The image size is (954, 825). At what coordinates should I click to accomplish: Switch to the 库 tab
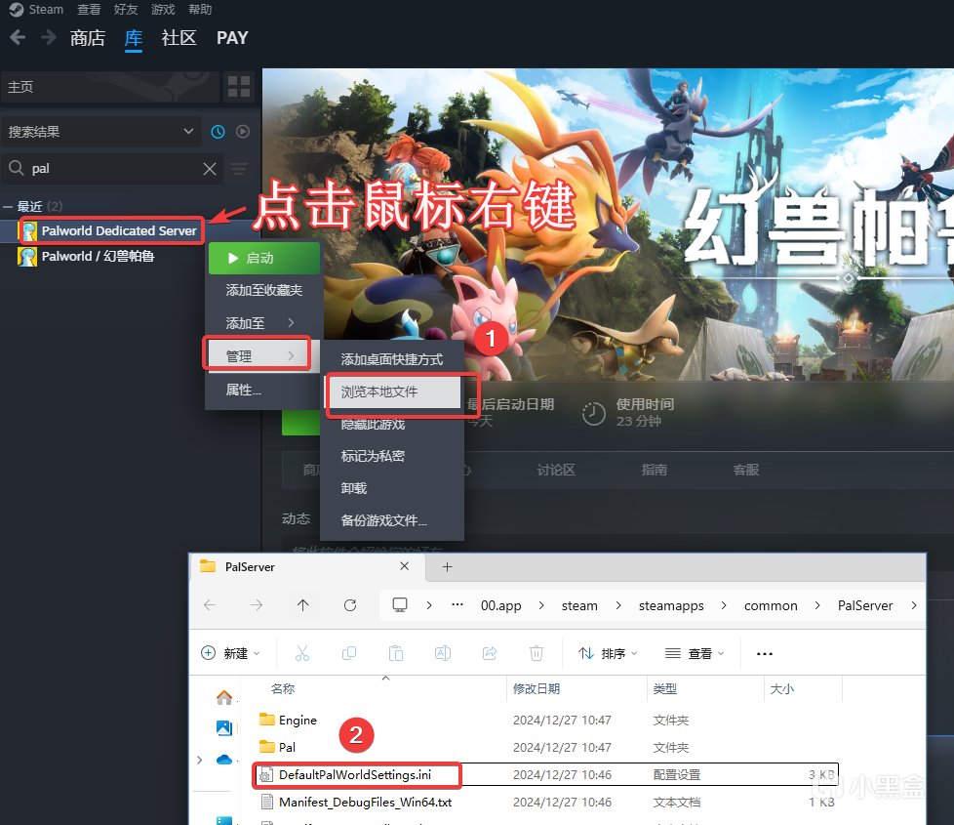coord(134,38)
